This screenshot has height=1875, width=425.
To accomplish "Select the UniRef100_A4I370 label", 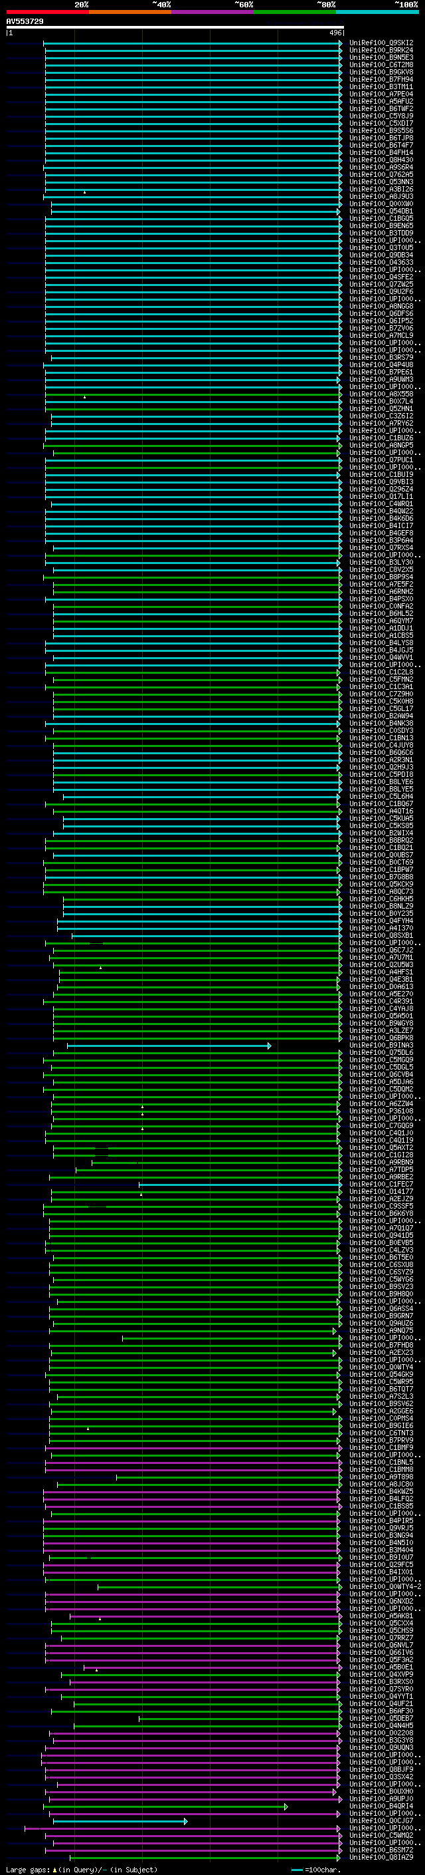I will tap(381, 928).
